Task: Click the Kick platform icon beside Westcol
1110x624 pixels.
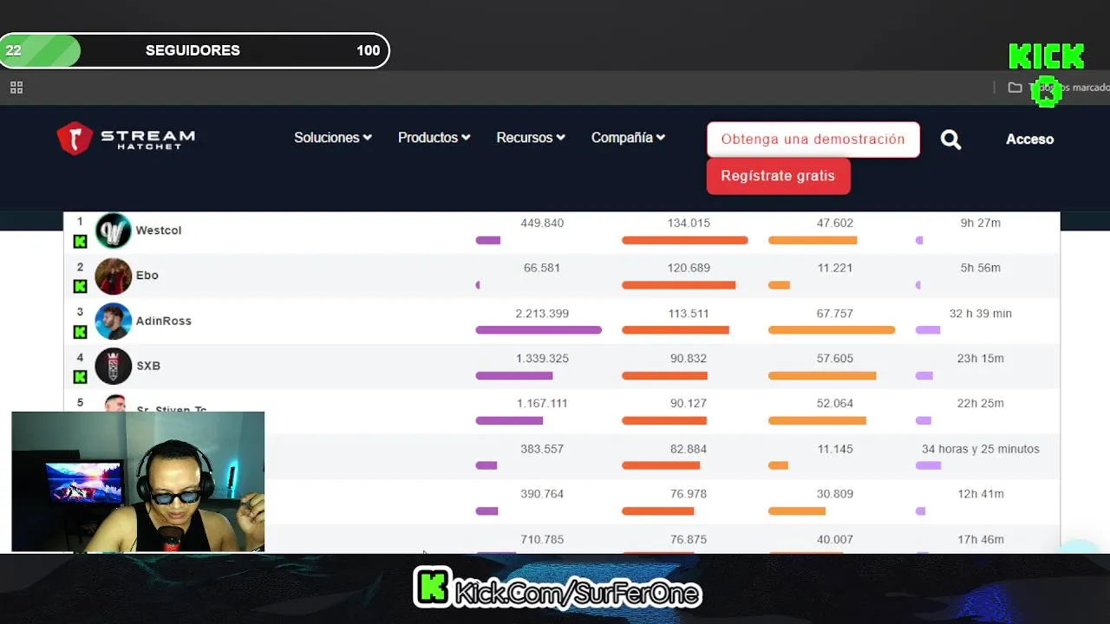Action: 80,242
